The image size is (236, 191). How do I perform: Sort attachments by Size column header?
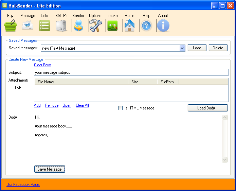[143, 82]
